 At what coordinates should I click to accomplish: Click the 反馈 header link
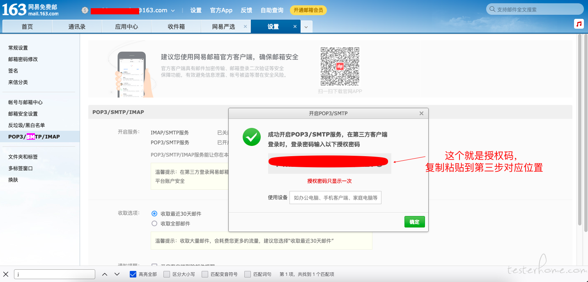click(x=246, y=10)
